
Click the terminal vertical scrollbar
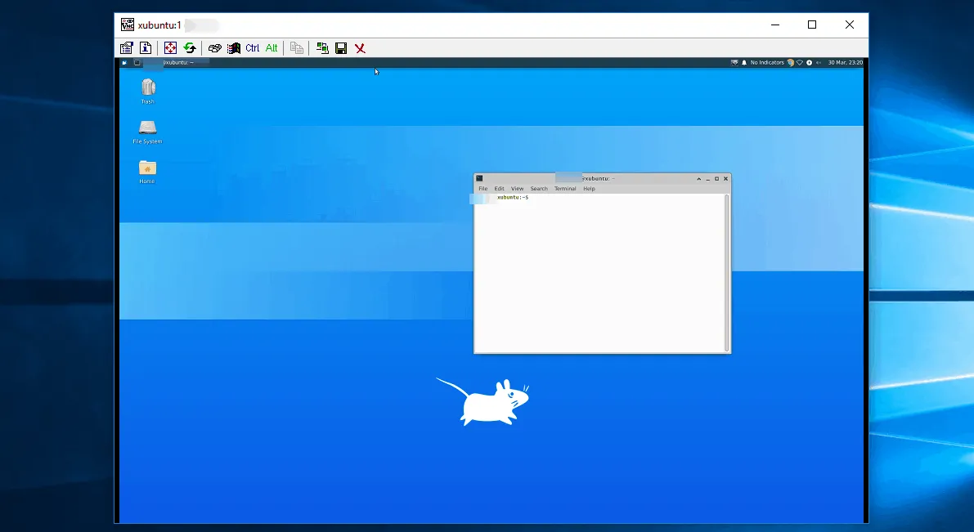pyautogui.click(x=727, y=273)
